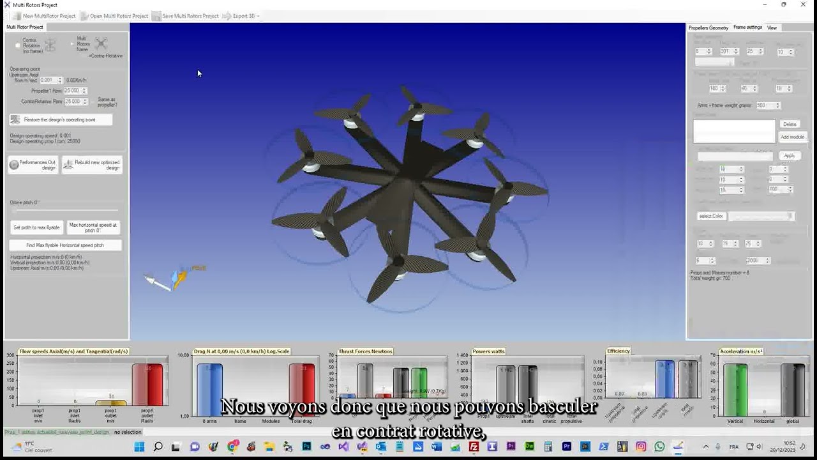The height and width of the screenshot is (460, 817).
Task: Show hidden system tray icons
Action: pos(705,447)
